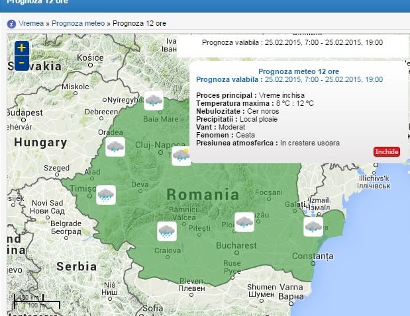This screenshot has width=410, height=316.
Task: Click the Vant: Moderat line
Action: [221, 127]
